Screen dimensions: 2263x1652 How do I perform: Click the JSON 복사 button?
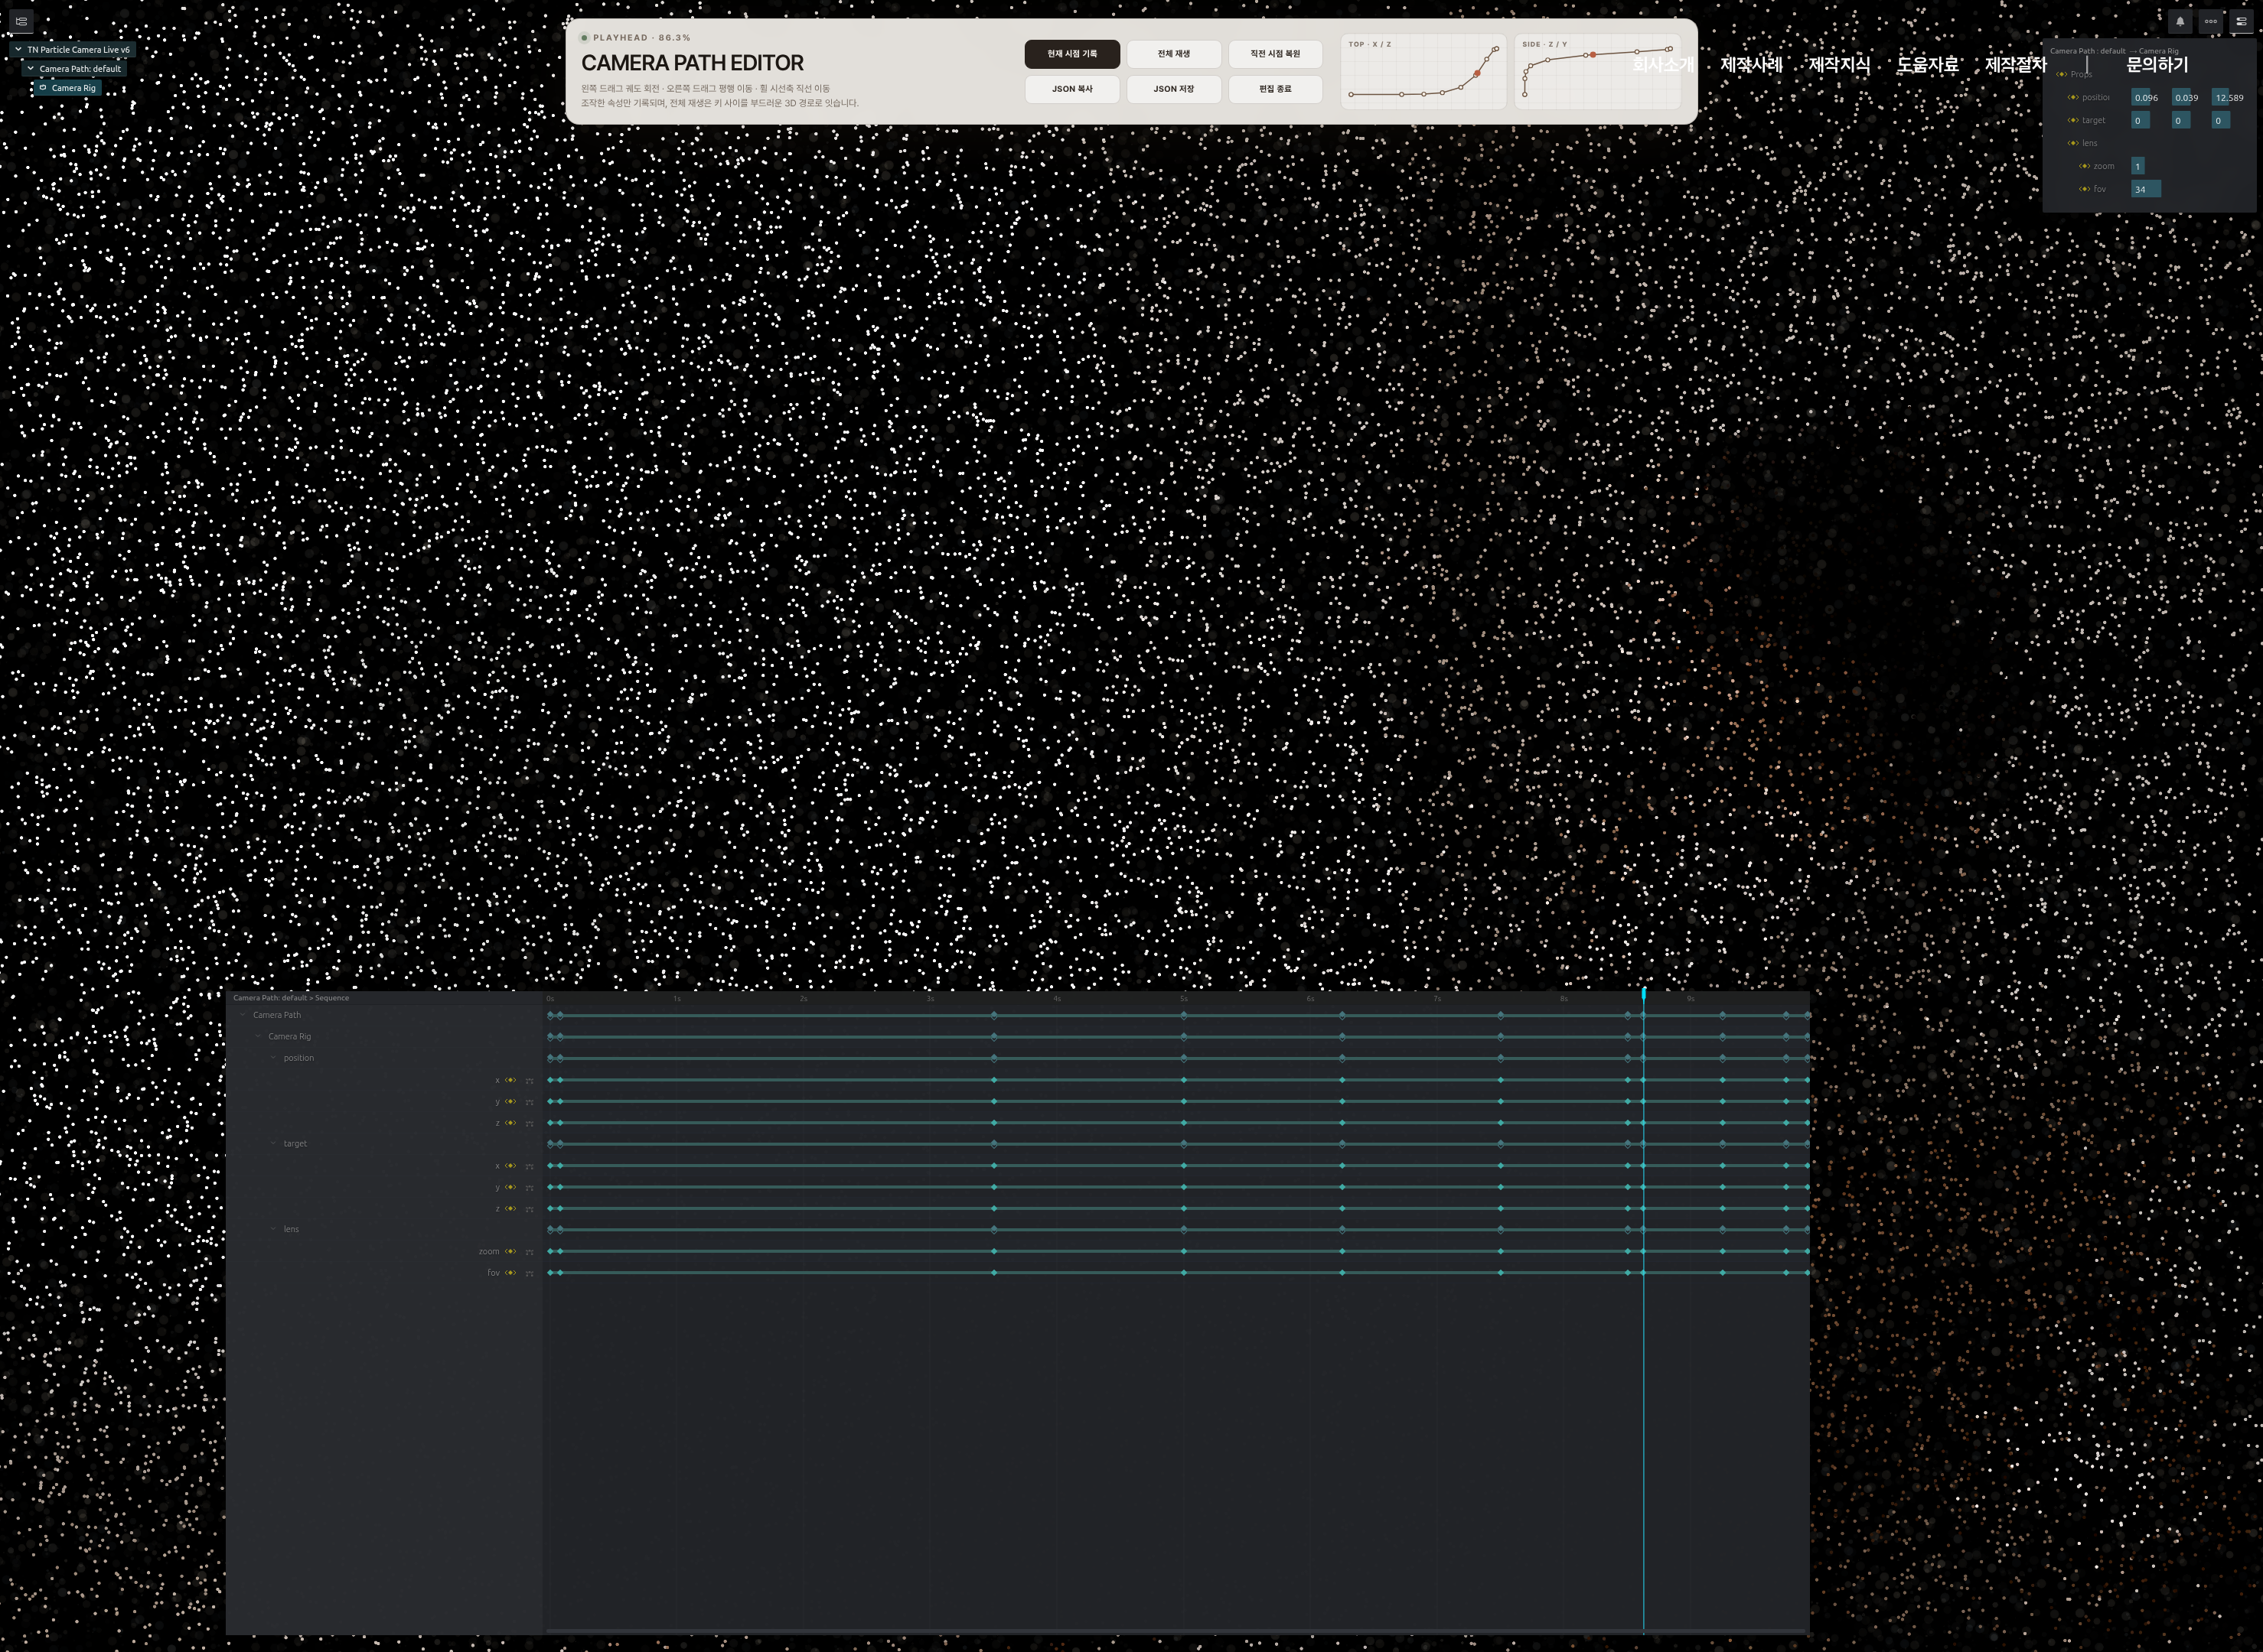pyautogui.click(x=1071, y=89)
